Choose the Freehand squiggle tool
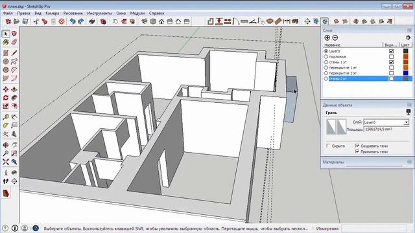This screenshot has width=415, height=233. coord(14,61)
